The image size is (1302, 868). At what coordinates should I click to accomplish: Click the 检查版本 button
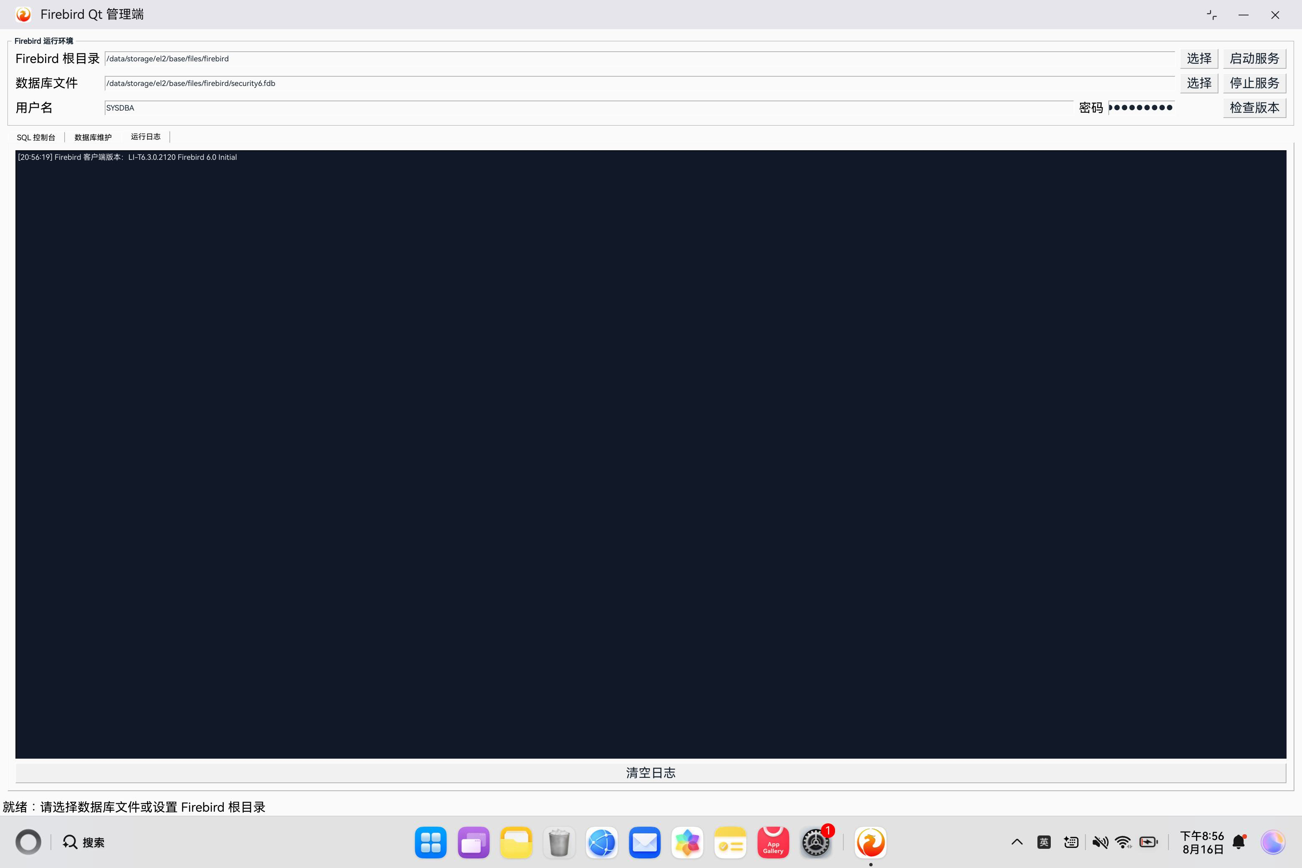[1254, 107]
